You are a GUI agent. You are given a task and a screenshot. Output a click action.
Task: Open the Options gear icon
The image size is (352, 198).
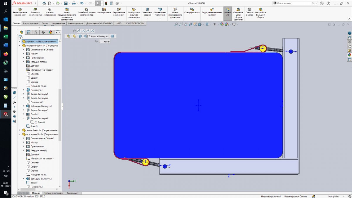tap(117, 3)
